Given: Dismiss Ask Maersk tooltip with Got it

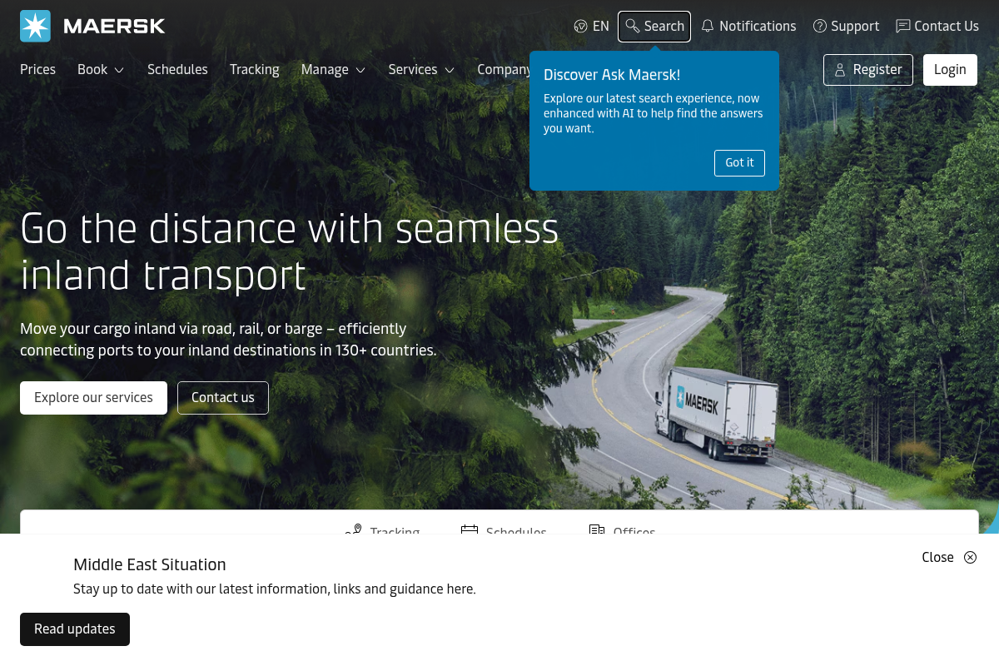Looking at the screenshot, I should click(x=739, y=163).
